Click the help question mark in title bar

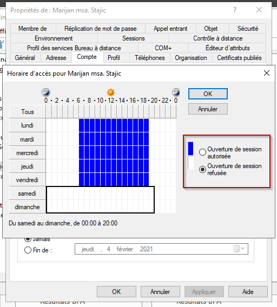(x=235, y=10)
